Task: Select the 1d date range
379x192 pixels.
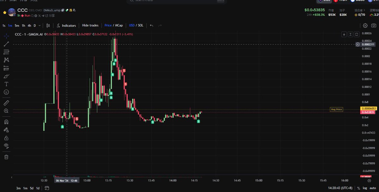Action: pos(38,188)
